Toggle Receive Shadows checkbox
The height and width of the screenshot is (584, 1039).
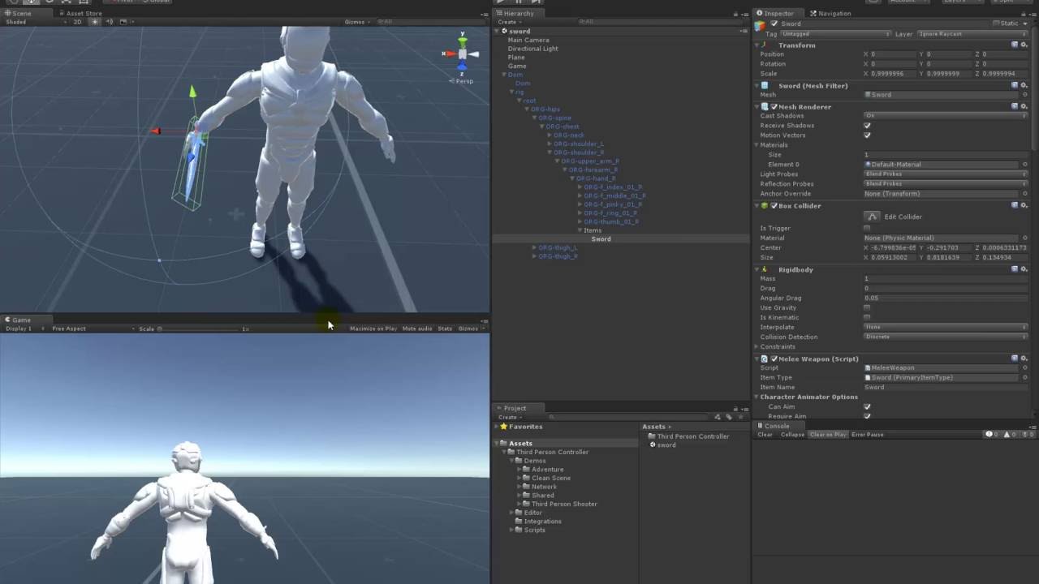(867, 126)
